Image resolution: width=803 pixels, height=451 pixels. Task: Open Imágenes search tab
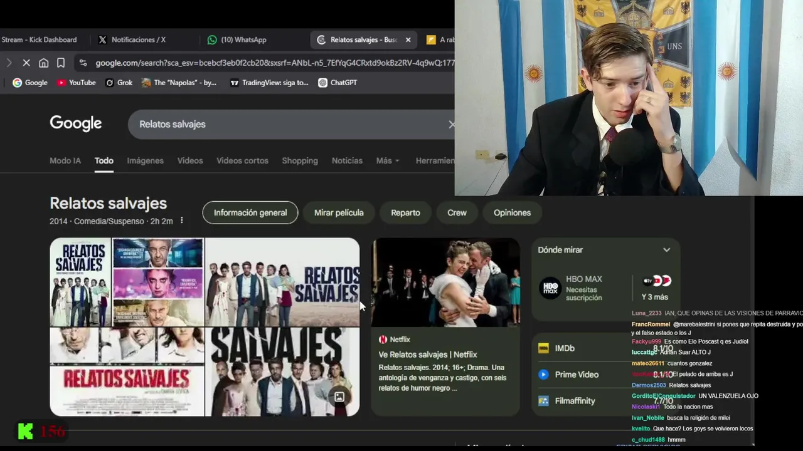point(145,160)
